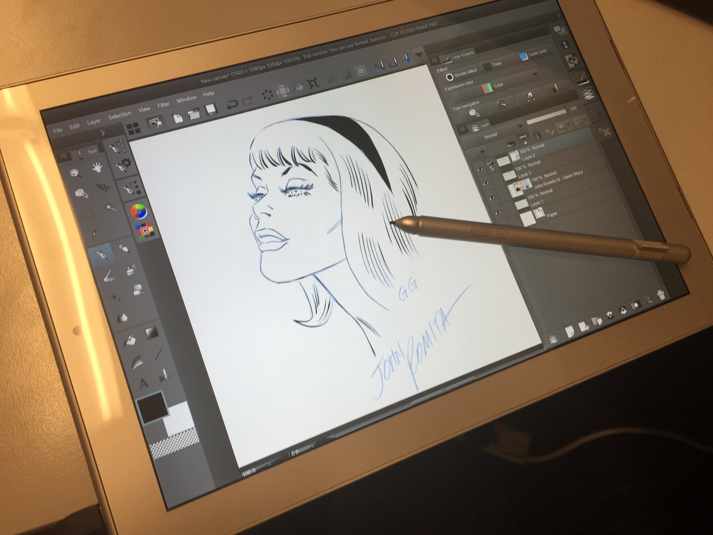The image size is (713, 535).
Task: Click the Border effect button
Action: click(461, 74)
